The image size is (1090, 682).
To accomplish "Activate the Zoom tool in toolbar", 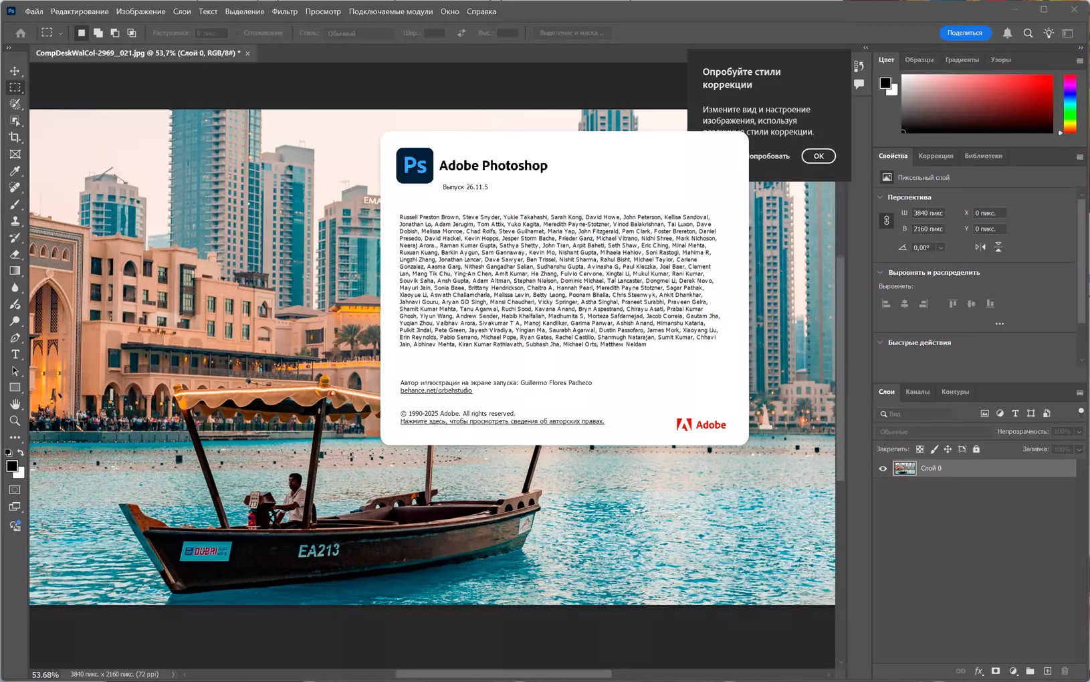I will [x=15, y=421].
